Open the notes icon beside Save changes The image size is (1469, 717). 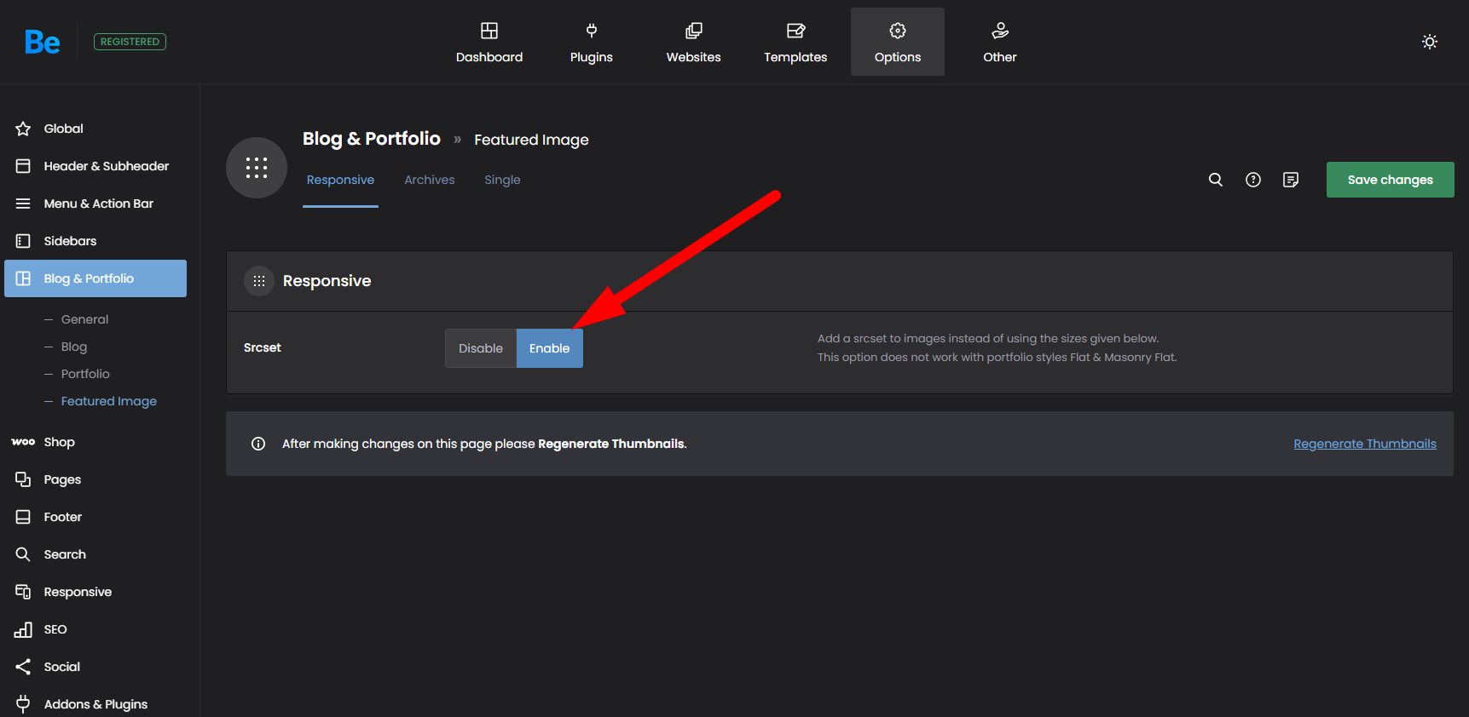point(1290,180)
